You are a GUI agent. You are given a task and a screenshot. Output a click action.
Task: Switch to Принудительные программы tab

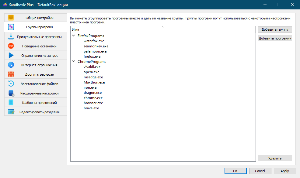pyautogui.click(x=36, y=36)
